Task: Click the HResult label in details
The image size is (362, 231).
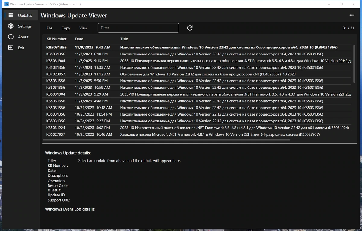Action: (x=55, y=190)
